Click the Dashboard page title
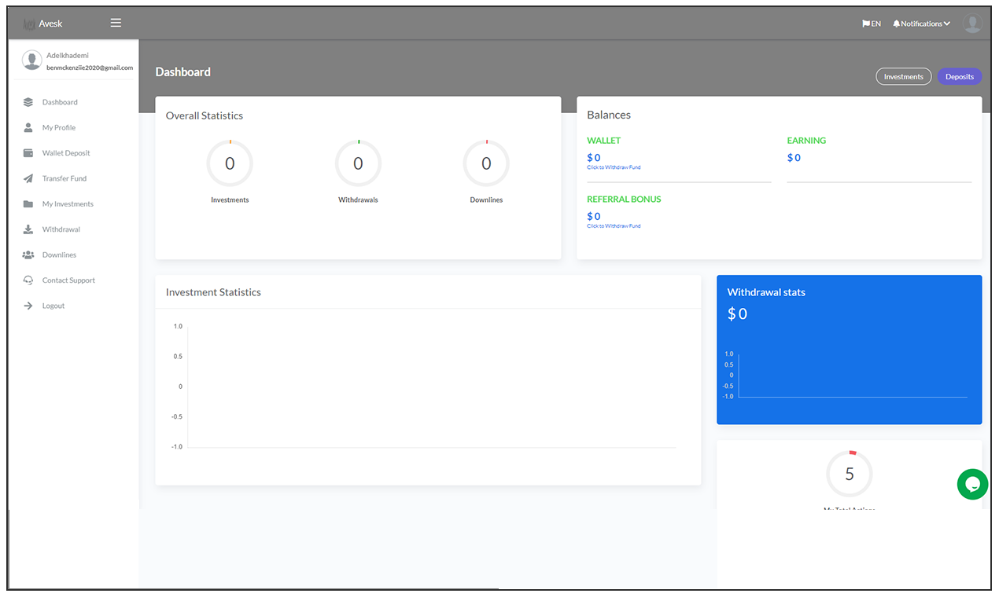The image size is (999, 597). (x=183, y=71)
